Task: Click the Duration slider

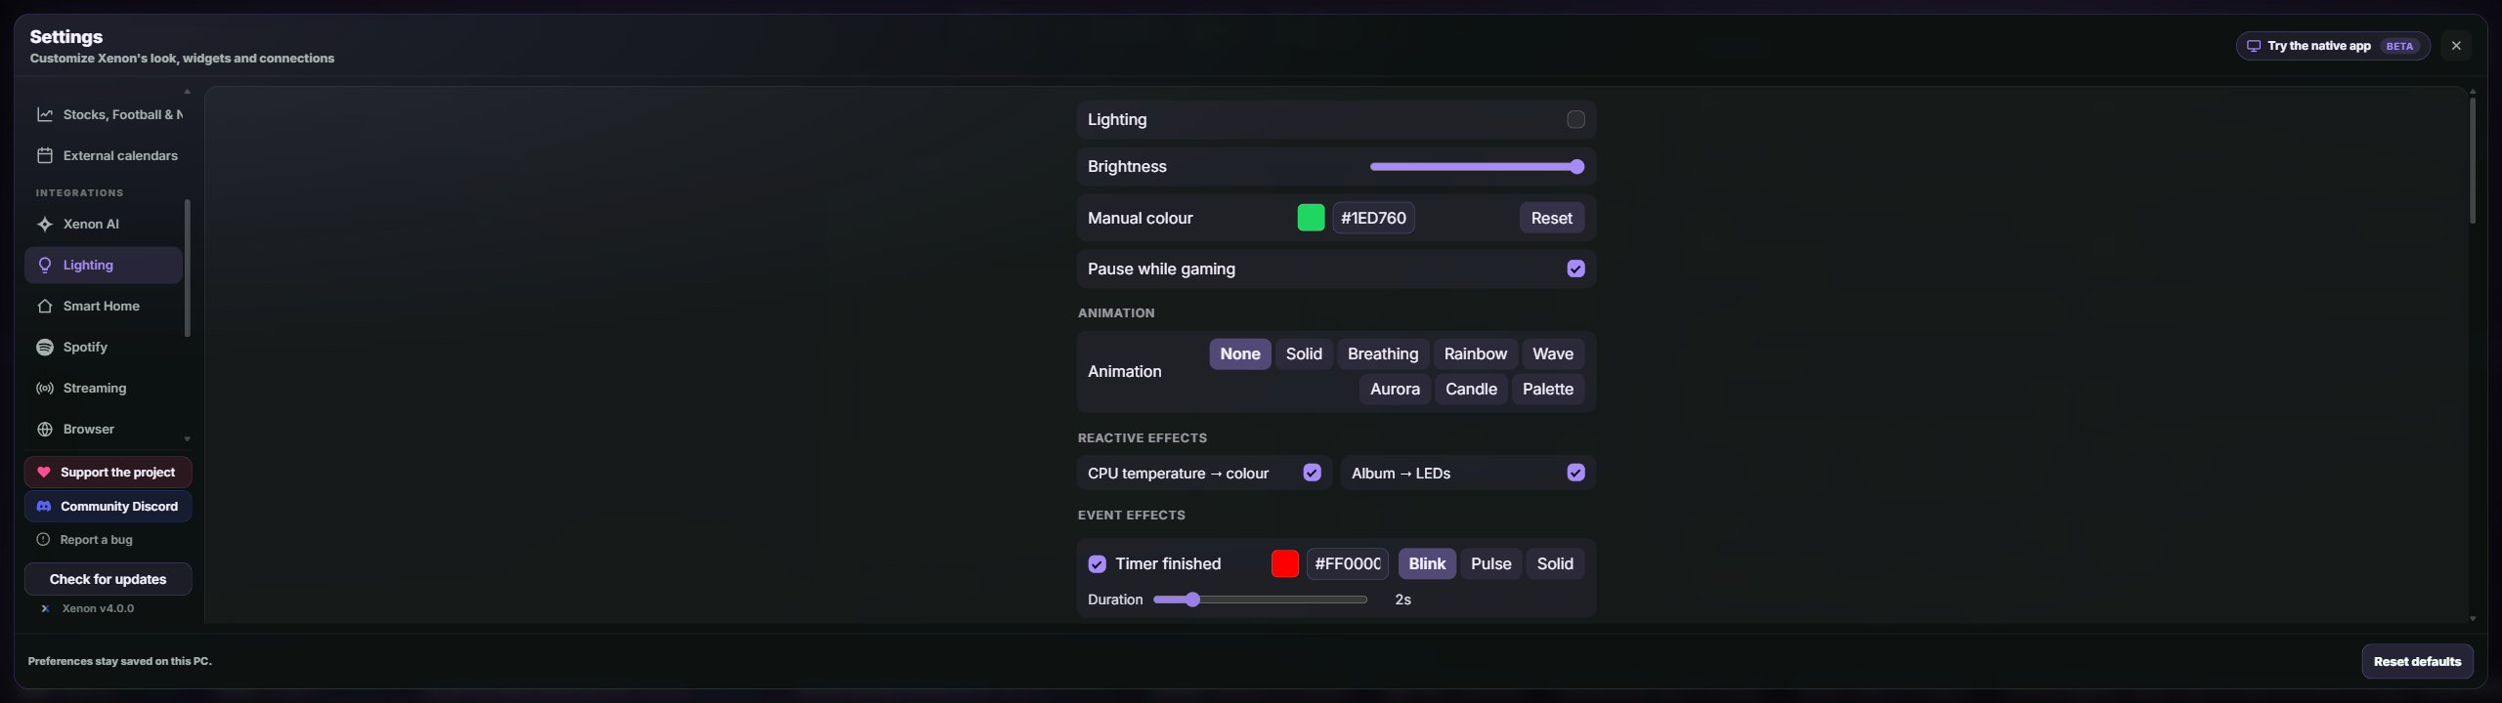Action: click(x=1260, y=600)
